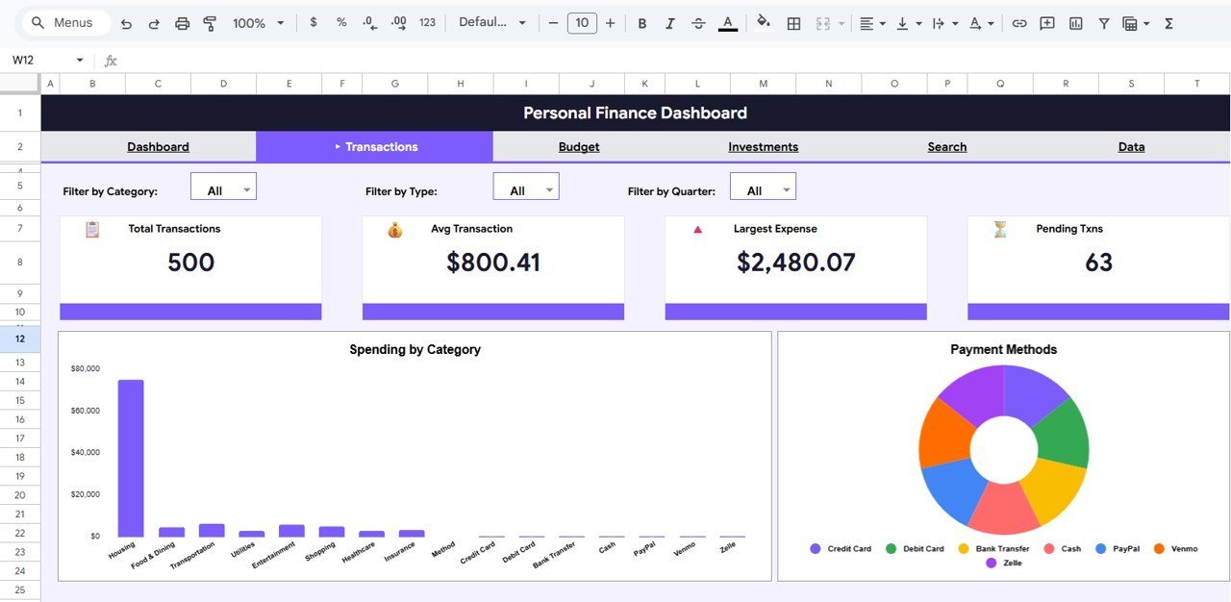This screenshot has width=1231, height=602.
Task: Switch to the Budget tab
Action: coord(578,146)
